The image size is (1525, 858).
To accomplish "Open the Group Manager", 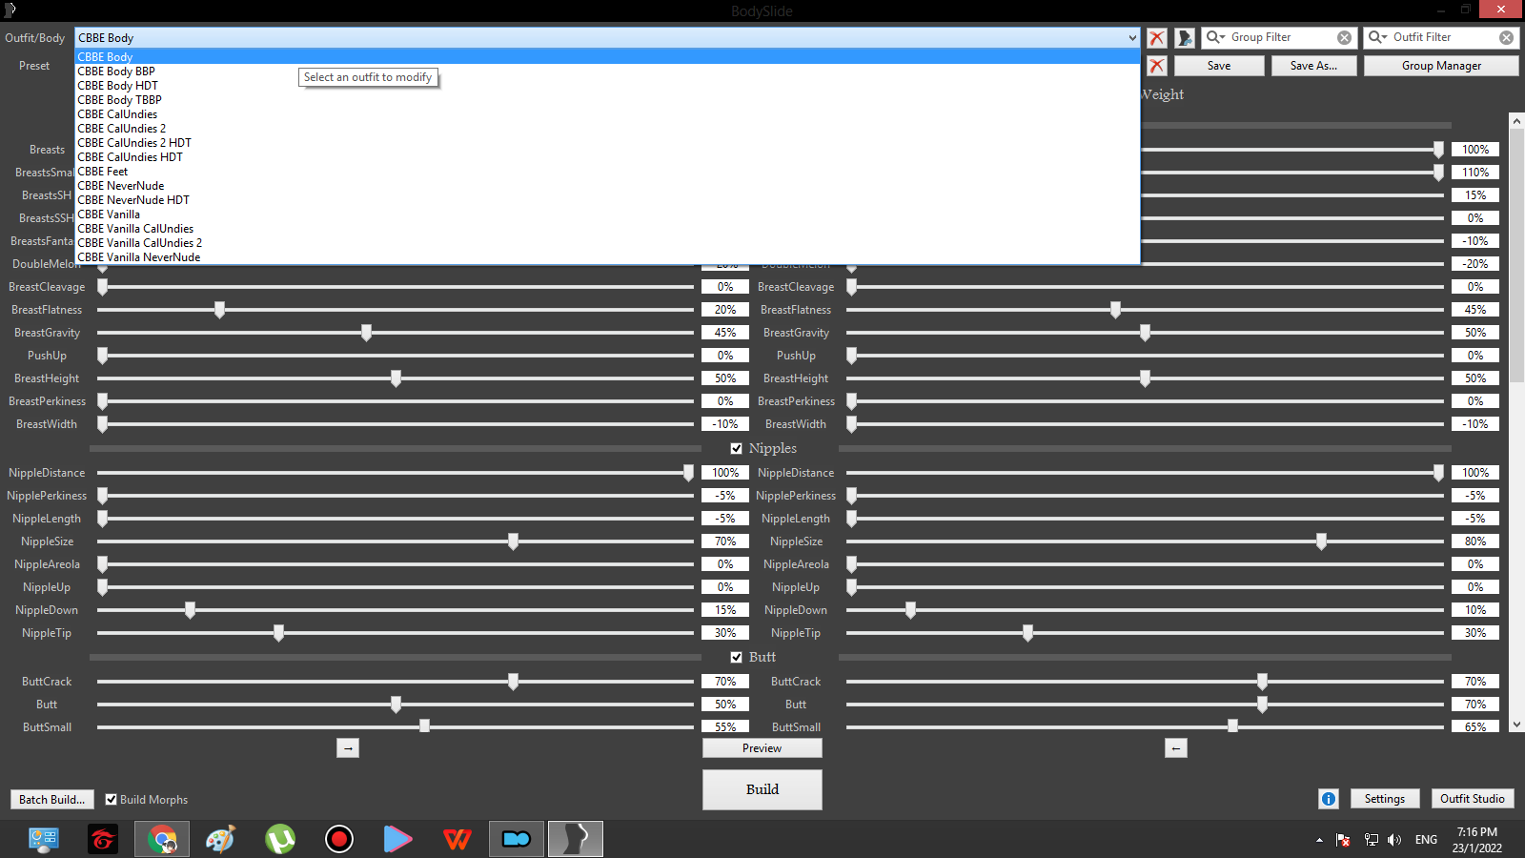I will 1441,66.
